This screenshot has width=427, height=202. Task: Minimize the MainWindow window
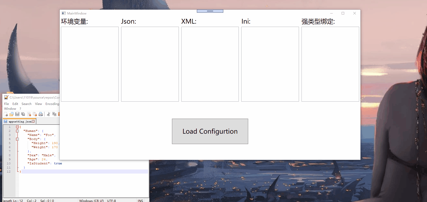pos(331,13)
